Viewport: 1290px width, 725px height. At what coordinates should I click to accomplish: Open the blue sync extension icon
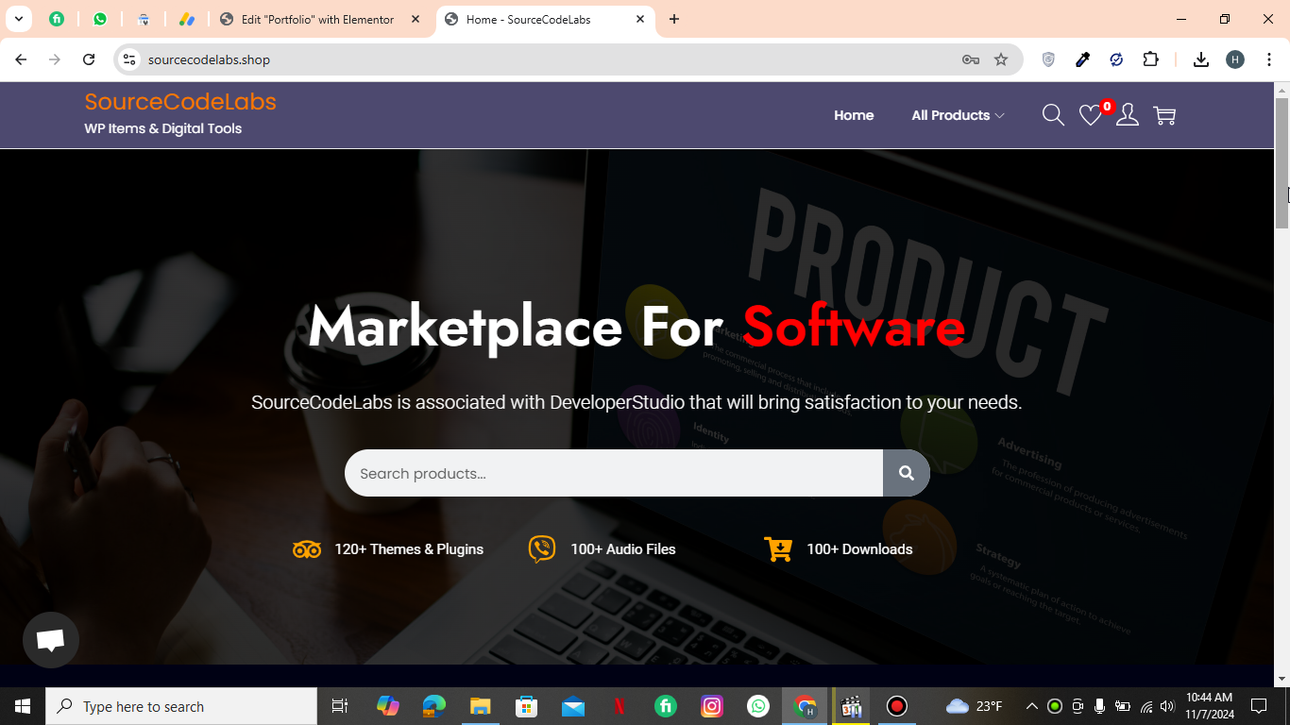pyautogui.click(x=1116, y=59)
